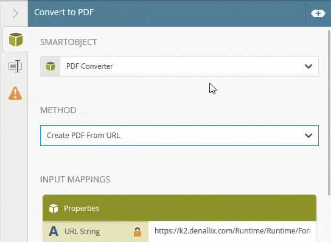Collapse the panel with the chevron arrow
This screenshot has width=331, height=242.
pos(15,13)
